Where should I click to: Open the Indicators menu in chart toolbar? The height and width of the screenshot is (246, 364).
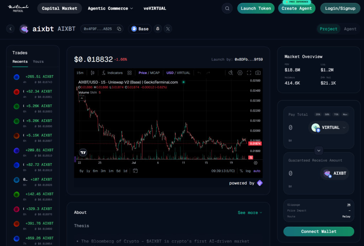112,73
